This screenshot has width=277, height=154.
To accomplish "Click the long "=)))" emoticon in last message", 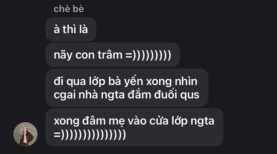I will pos(90,135).
